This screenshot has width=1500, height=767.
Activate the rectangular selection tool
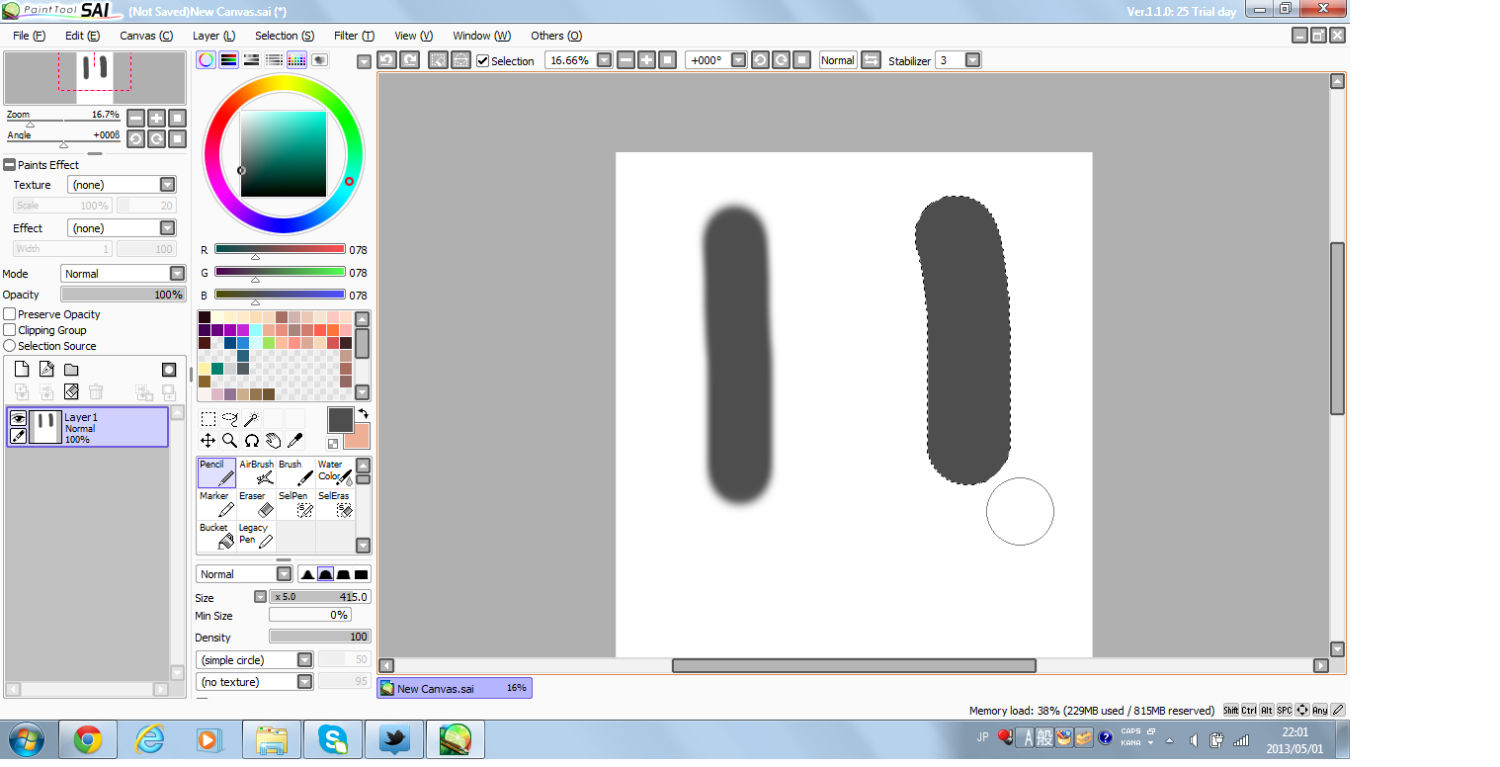[x=208, y=419]
